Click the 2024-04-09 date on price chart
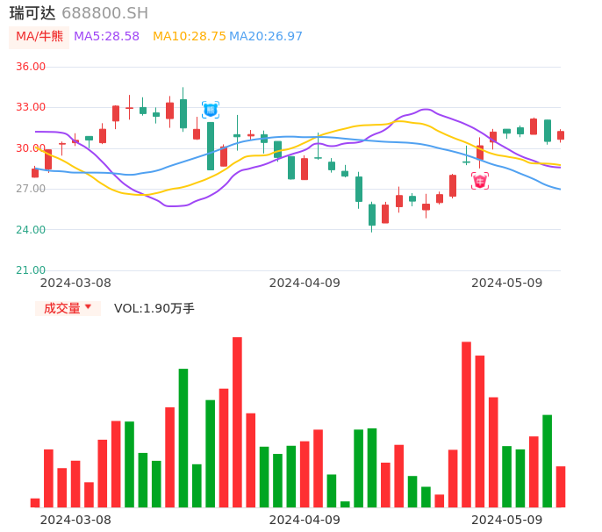 tap(305, 283)
